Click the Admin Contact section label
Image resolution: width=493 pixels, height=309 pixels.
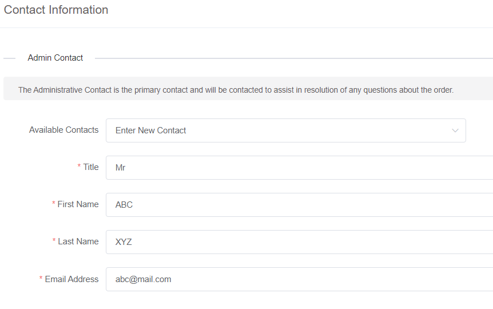[x=55, y=58]
